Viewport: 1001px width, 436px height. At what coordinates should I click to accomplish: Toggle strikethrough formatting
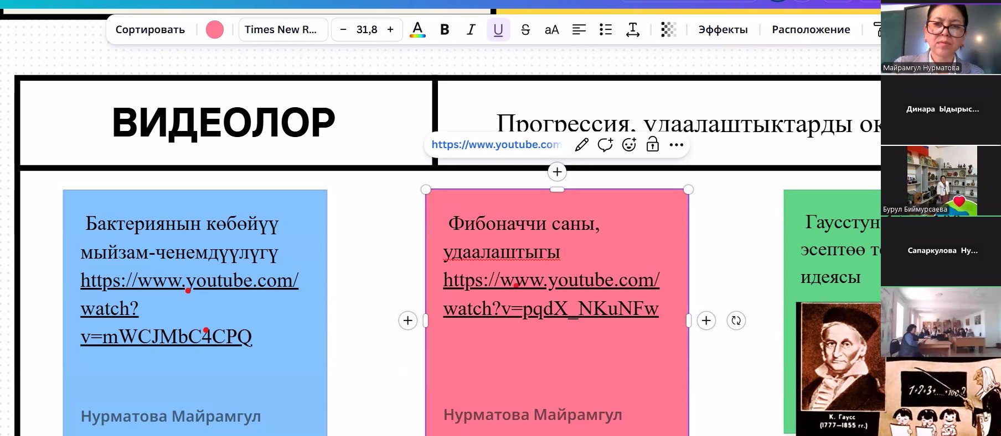(525, 30)
